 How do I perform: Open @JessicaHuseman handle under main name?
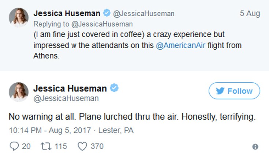66,98
